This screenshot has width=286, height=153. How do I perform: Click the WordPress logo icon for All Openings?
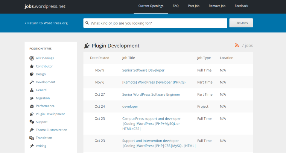(x=32, y=58)
